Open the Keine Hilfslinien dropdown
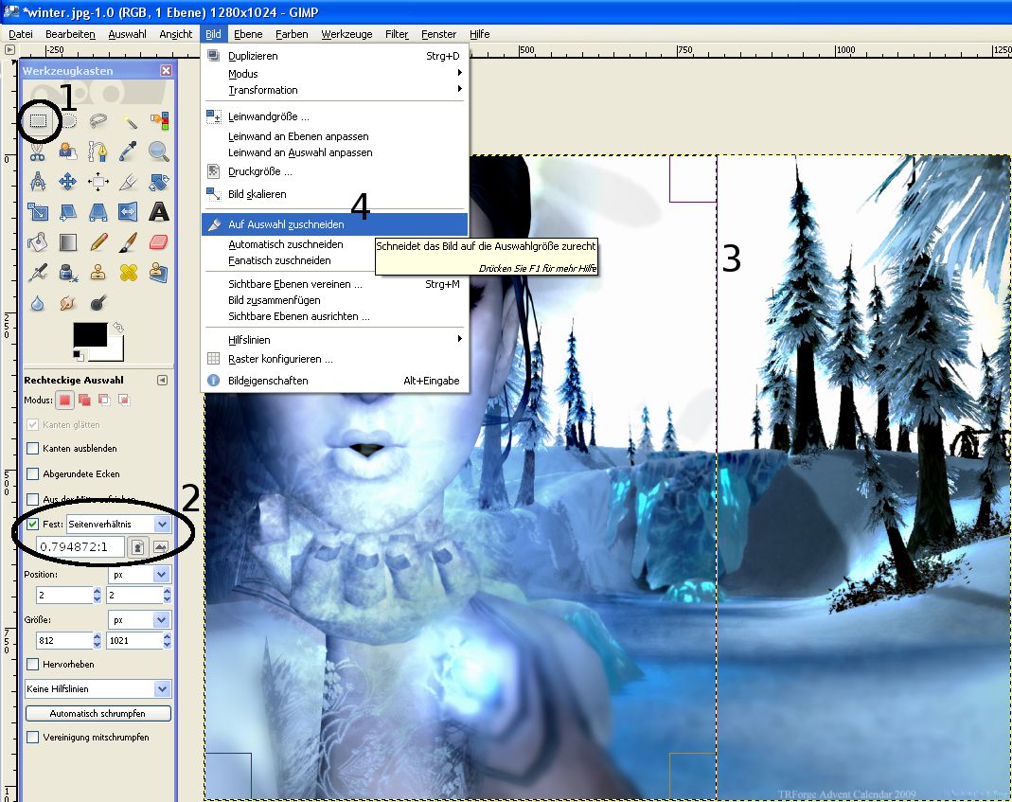 tap(98, 689)
